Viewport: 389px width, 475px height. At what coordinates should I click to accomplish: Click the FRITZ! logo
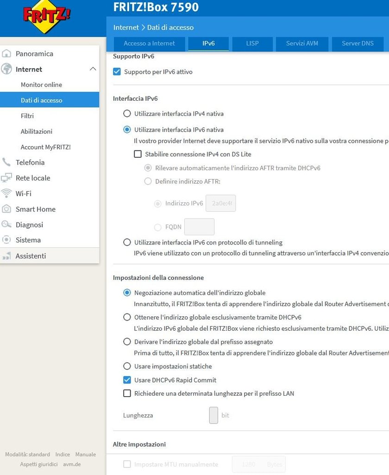[46, 17]
